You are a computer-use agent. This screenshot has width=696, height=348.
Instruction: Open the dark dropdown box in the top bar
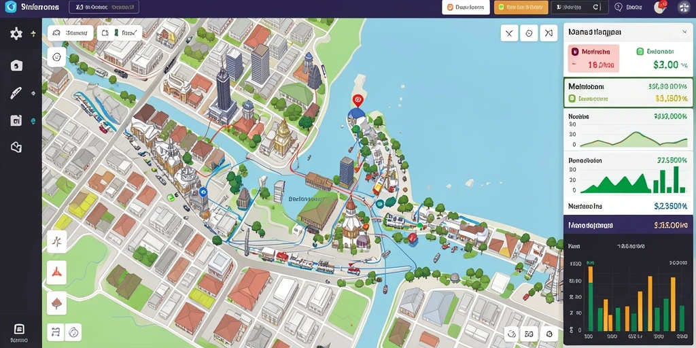[x=580, y=7]
